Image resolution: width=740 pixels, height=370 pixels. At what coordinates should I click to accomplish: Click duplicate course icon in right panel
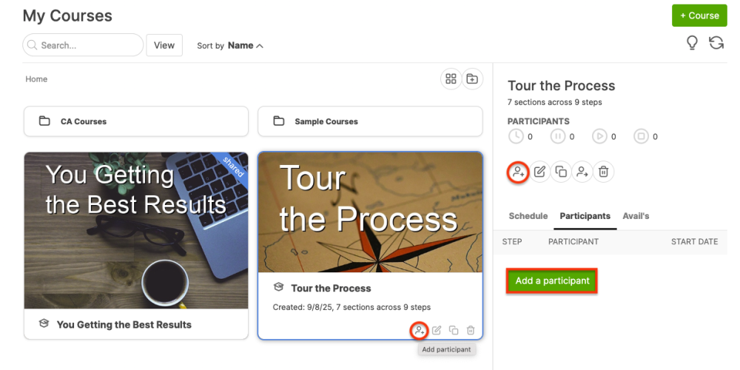[561, 172]
